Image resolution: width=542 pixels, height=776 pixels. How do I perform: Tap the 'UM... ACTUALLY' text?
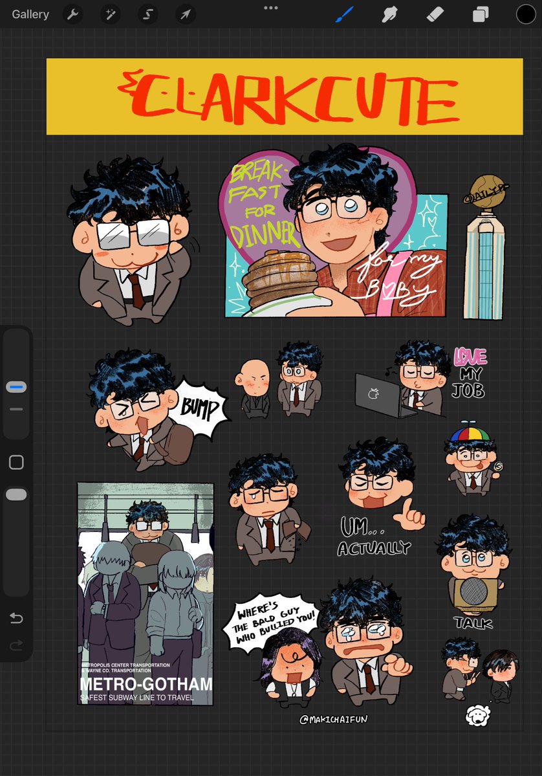click(x=374, y=537)
